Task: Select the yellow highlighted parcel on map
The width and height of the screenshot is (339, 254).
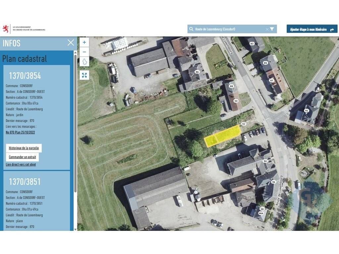Action: pyautogui.click(x=222, y=136)
